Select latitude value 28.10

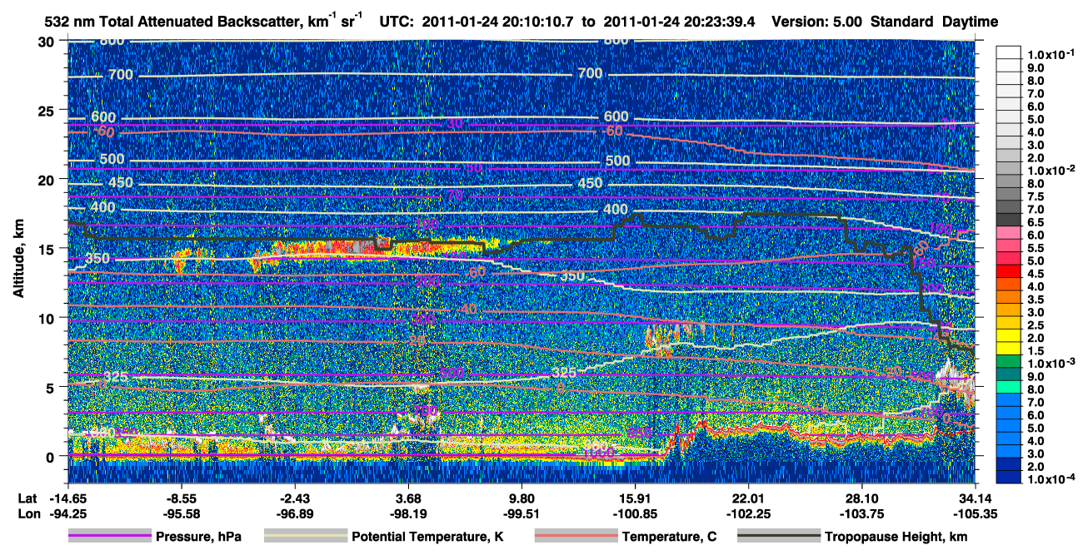click(x=861, y=498)
